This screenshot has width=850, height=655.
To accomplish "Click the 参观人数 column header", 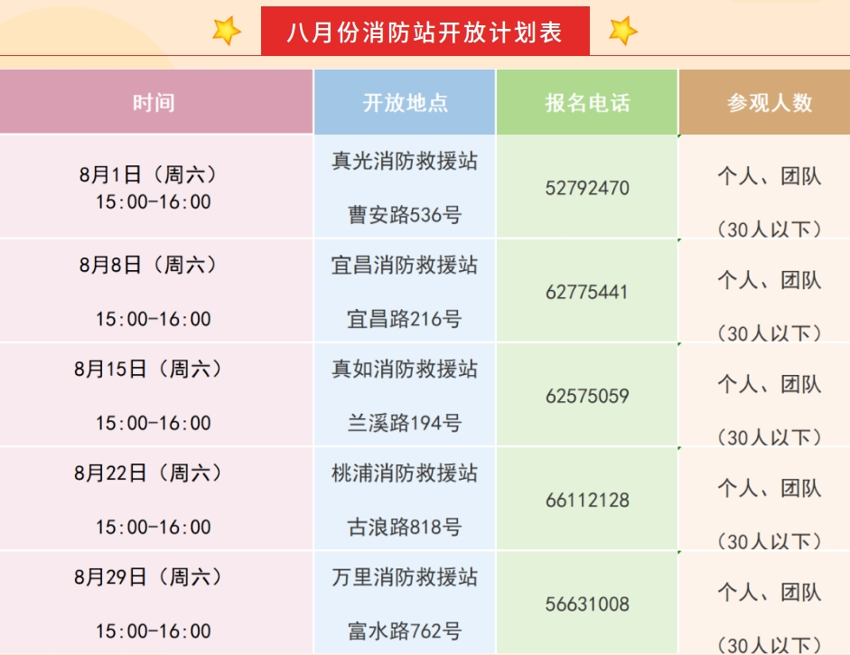I will [765, 102].
